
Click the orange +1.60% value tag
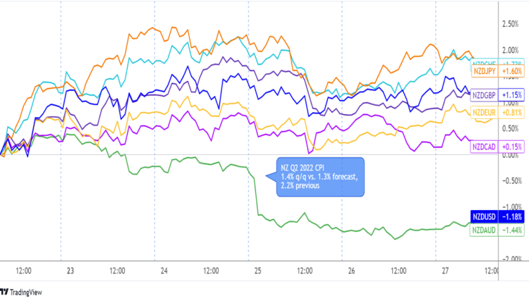point(512,72)
